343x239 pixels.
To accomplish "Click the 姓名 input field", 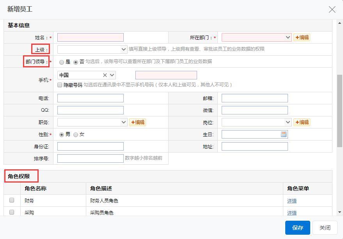I will tap(91, 37).
